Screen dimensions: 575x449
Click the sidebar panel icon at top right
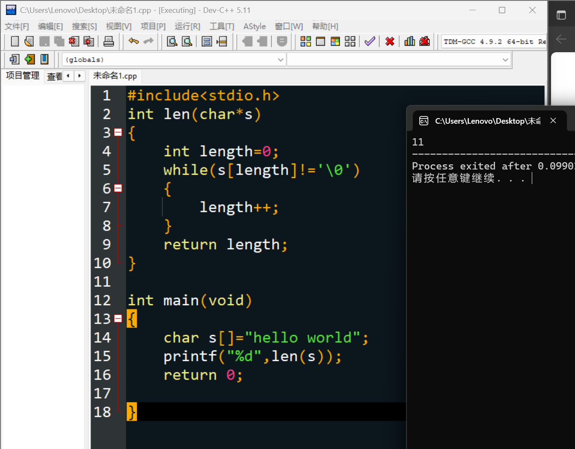(x=561, y=15)
